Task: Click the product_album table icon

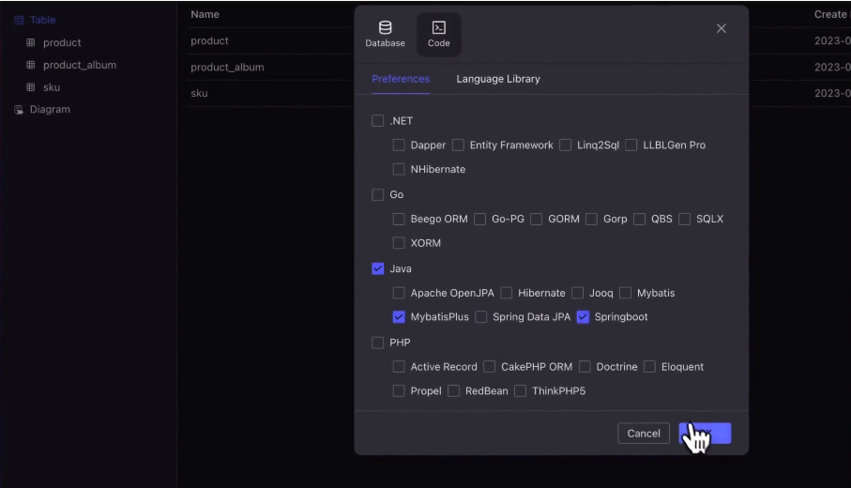Action: click(x=30, y=66)
